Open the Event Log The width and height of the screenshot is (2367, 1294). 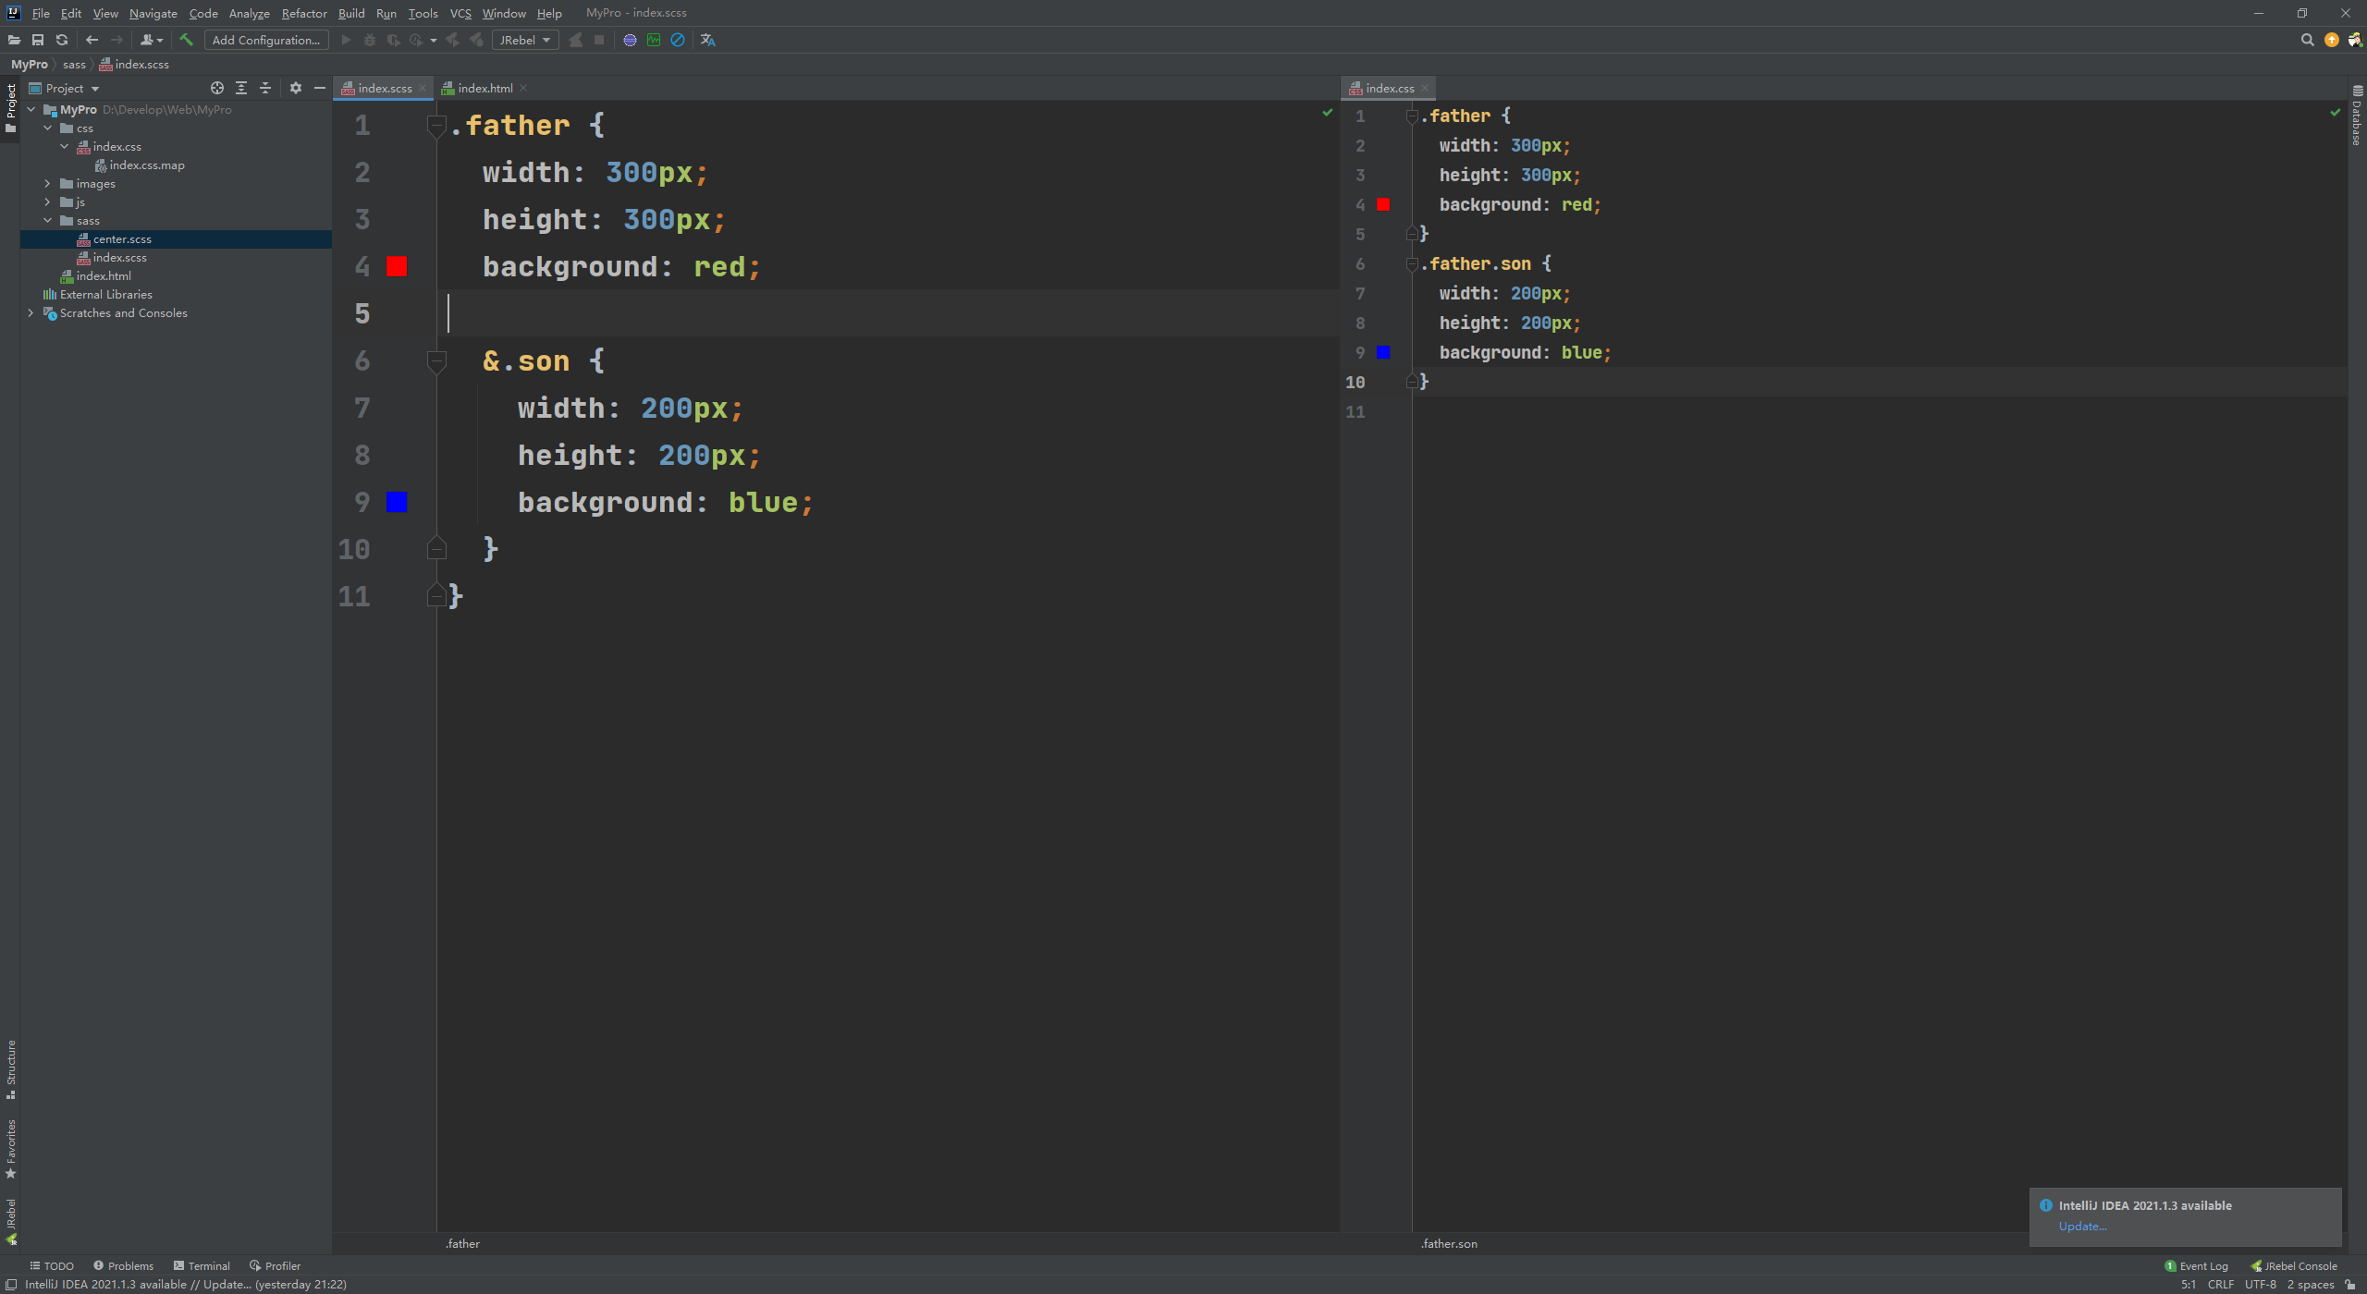pos(2196,1266)
